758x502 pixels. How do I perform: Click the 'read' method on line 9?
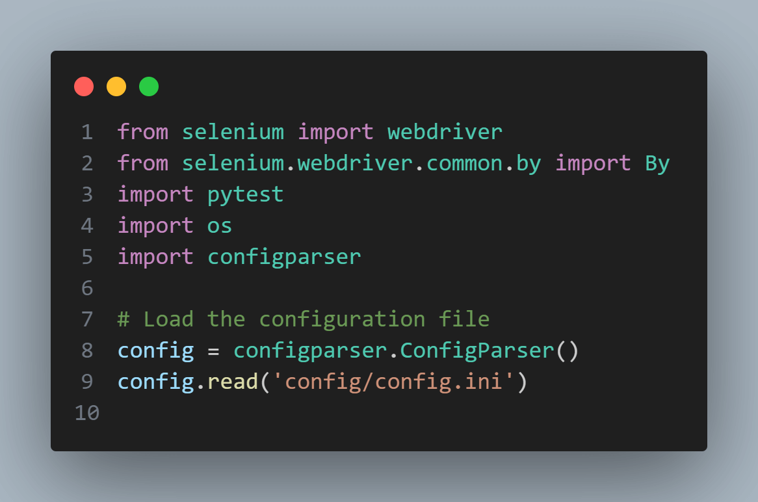(x=233, y=382)
